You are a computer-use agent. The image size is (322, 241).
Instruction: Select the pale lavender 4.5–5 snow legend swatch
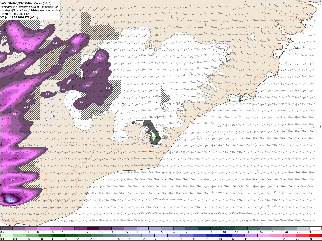click(x=154, y=228)
